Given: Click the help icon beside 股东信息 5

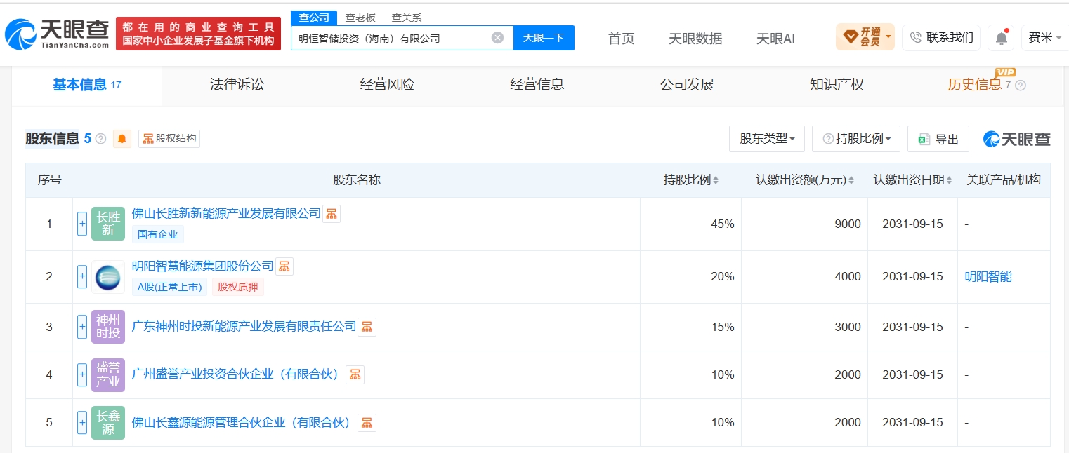Looking at the screenshot, I should point(101,139).
